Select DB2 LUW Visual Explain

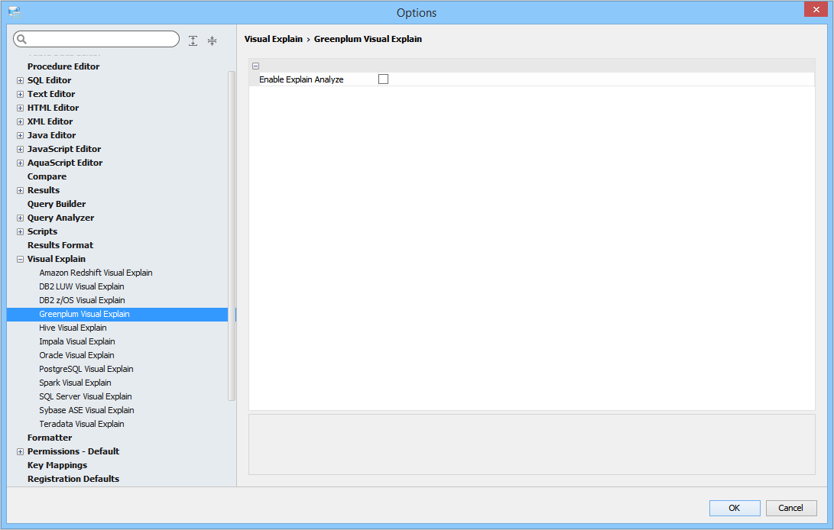(x=81, y=286)
